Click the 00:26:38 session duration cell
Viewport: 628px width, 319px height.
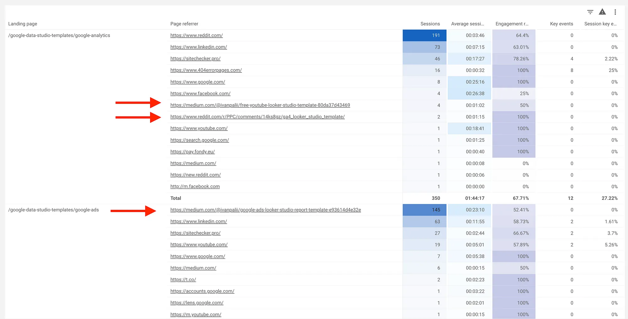tap(469, 93)
